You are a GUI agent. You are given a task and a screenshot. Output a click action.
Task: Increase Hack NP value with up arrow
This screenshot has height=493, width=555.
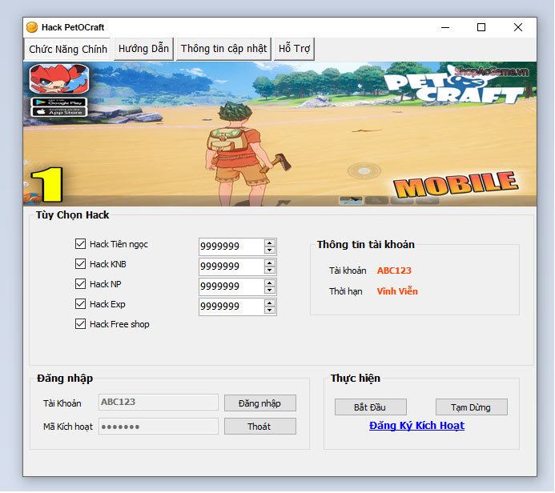point(270,283)
